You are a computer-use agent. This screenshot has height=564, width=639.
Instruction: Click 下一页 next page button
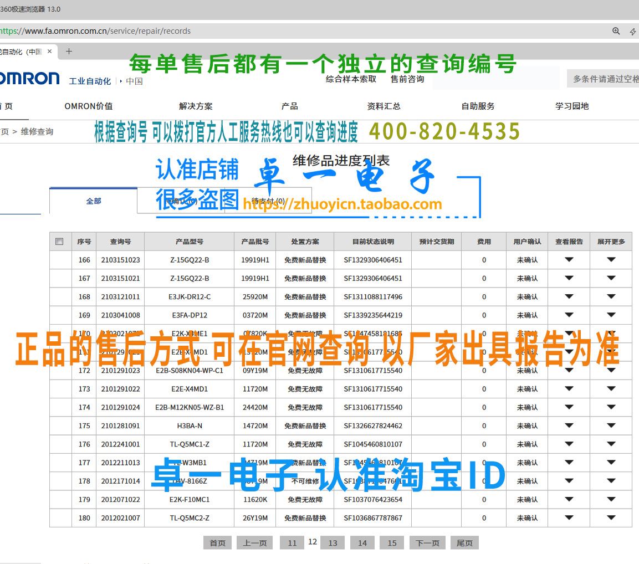pos(427,543)
